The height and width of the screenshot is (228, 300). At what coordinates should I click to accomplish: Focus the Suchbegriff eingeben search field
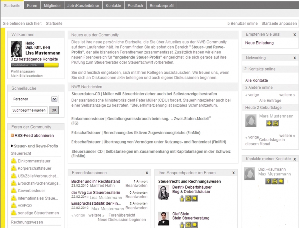coord(29,110)
